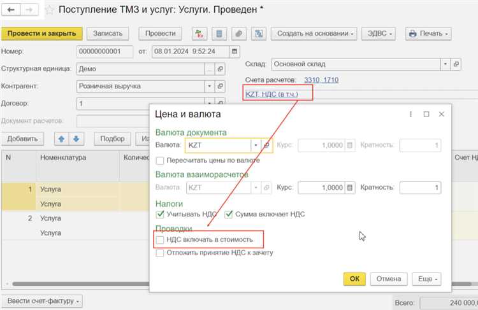Click the Дт/Кт postings icon in toolbar

pos(200,34)
